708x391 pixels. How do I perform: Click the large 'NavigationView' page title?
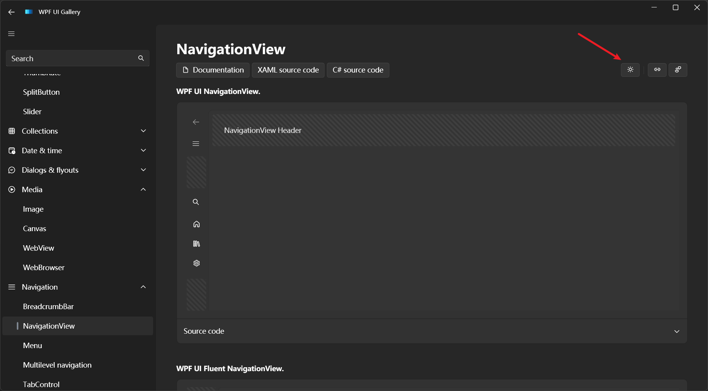click(x=231, y=49)
